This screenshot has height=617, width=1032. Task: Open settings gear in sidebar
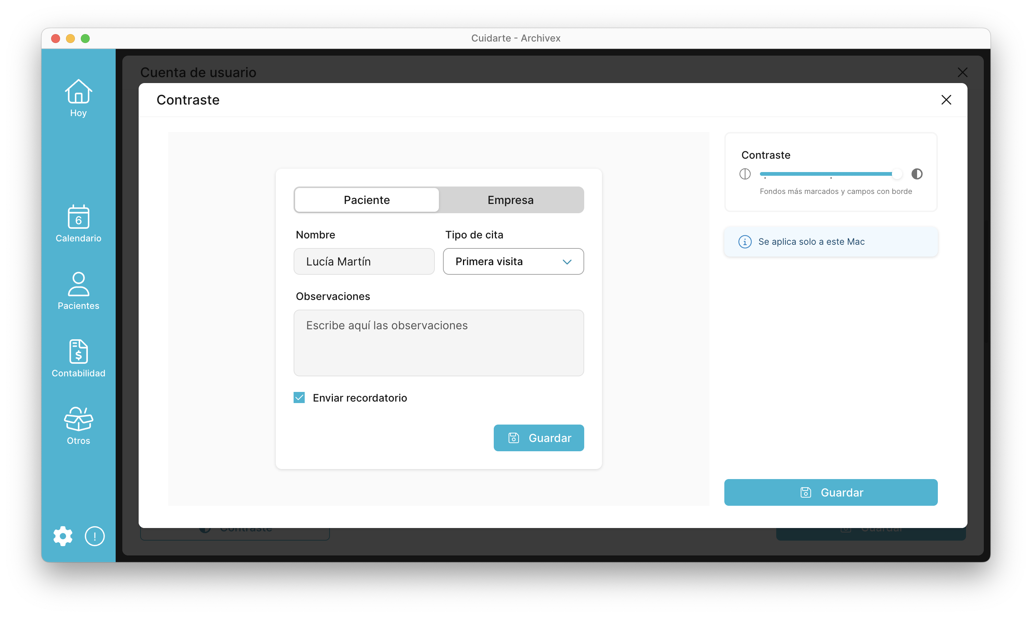(63, 536)
